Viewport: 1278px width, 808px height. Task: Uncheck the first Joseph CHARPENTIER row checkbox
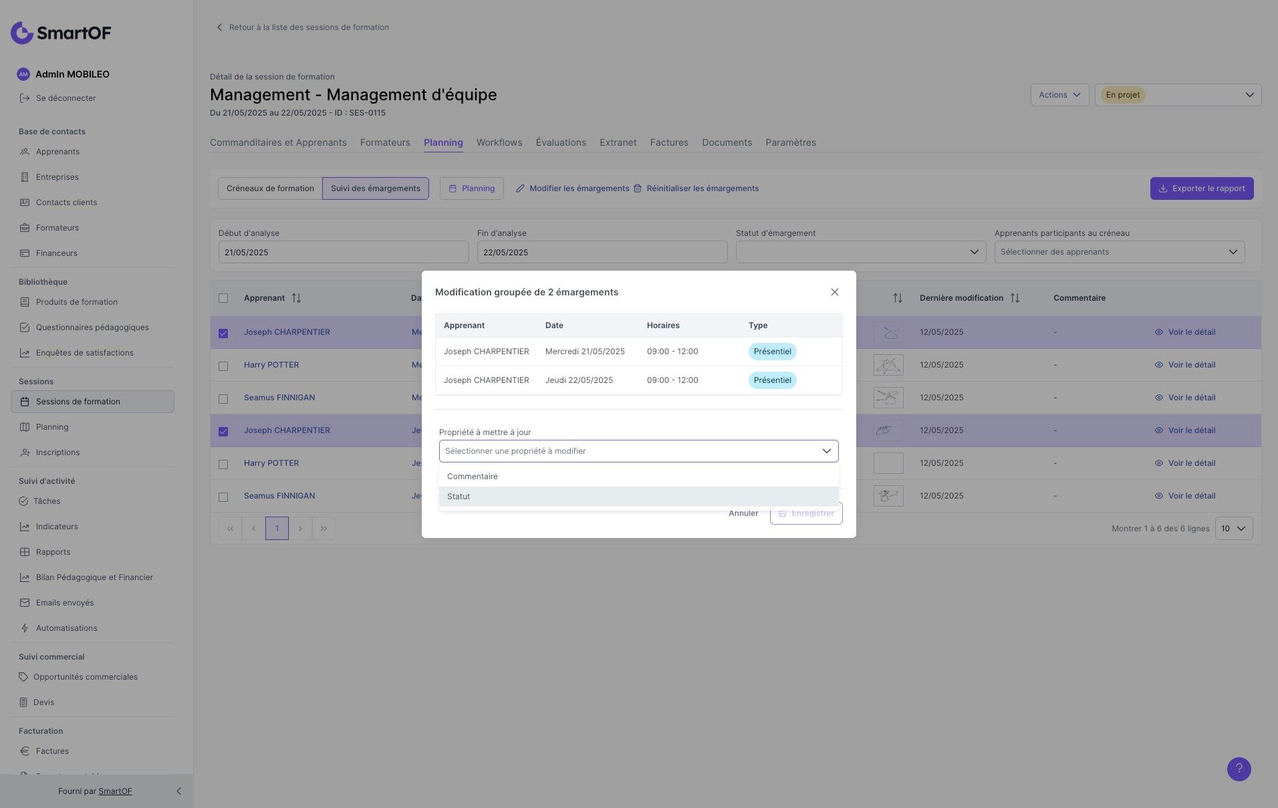click(223, 333)
